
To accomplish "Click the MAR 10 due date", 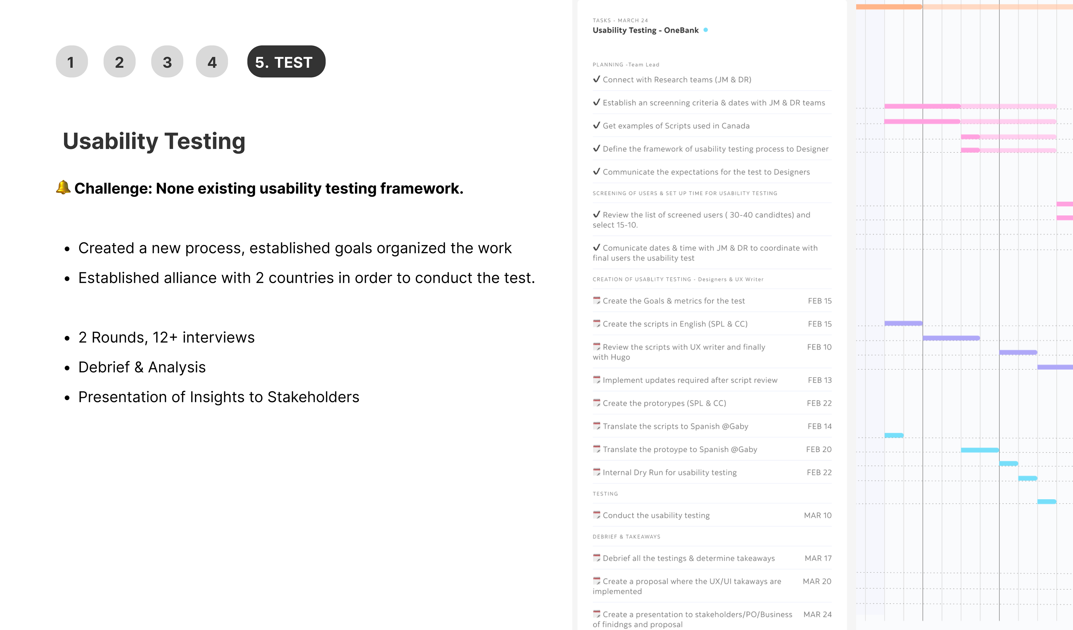I will [818, 516].
